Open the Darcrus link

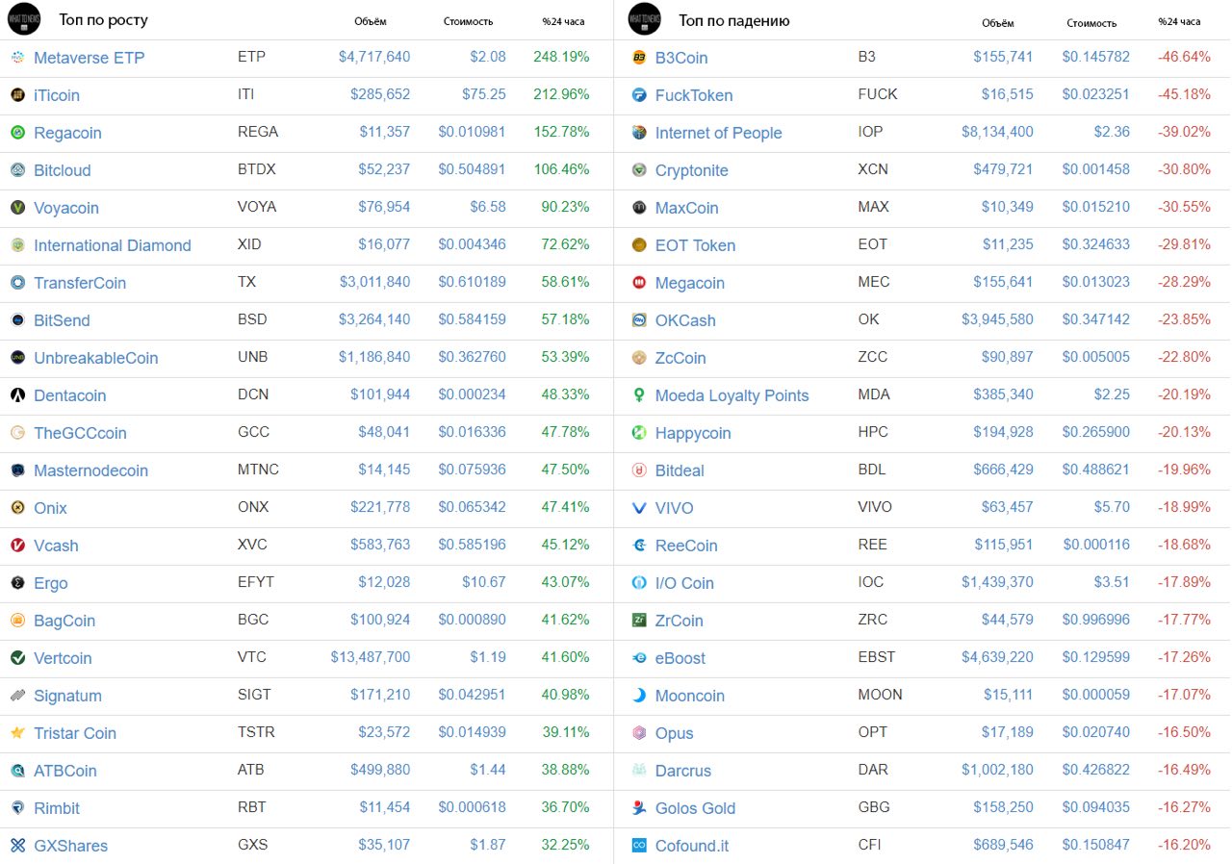(x=683, y=771)
